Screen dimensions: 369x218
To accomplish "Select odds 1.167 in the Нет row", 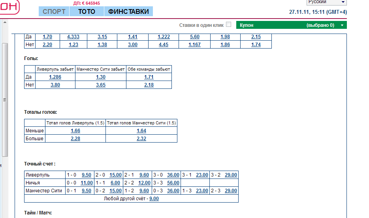I will [195, 45].
